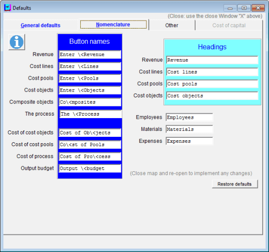
Task: Select the Materials input field
Action: pyautogui.click(x=189, y=129)
